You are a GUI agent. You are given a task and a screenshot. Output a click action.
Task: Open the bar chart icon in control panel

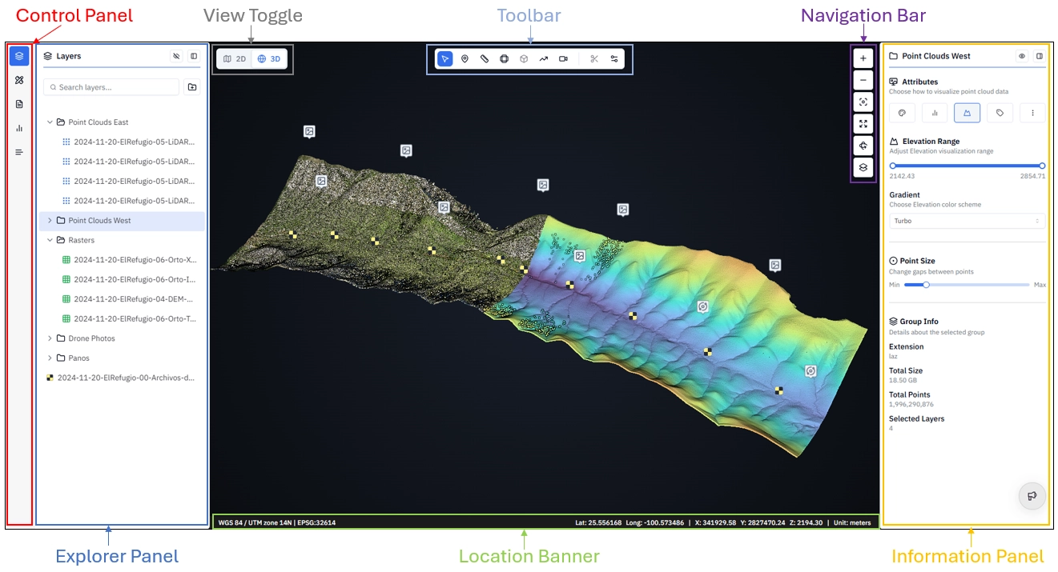19,128
